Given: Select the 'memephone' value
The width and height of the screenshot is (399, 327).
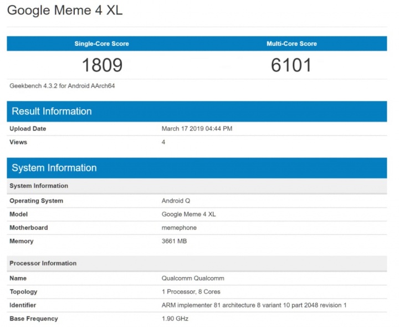Looking at the screenshot, I should [x=179, y=228].
